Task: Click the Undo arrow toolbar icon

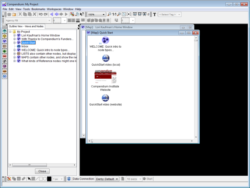Action: (x=41, y=14)
